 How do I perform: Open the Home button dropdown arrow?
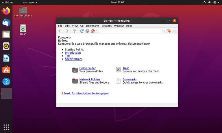coord(97,31)
